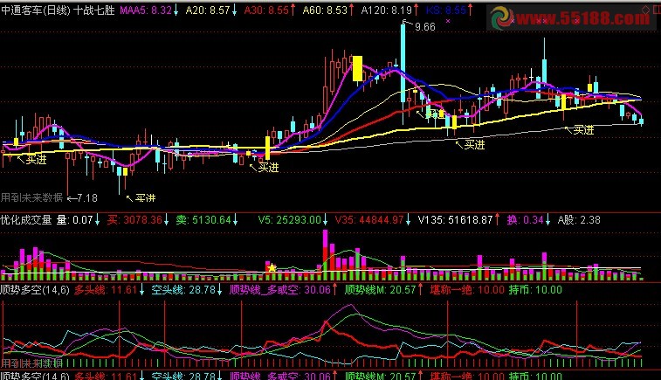Select the 多头线: 11.61 label above the indicator
This screenshot has height=380, width=661.
106,290
